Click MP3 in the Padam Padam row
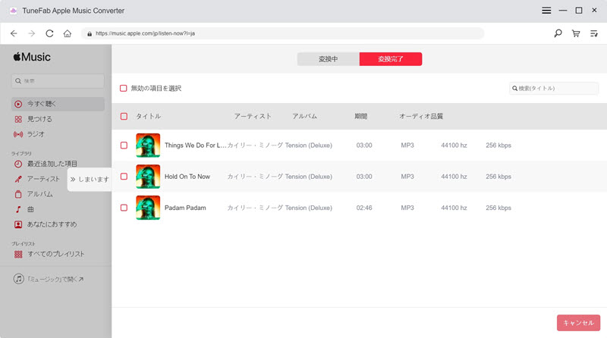Image resolution: width=607 pixels, height=338 pixels. [x=407, y=208]
